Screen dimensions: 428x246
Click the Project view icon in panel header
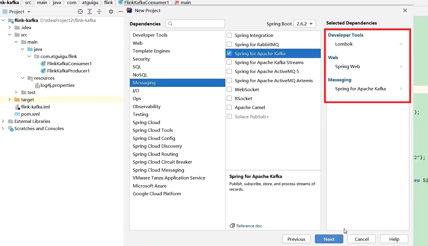[x=5, y=12]
